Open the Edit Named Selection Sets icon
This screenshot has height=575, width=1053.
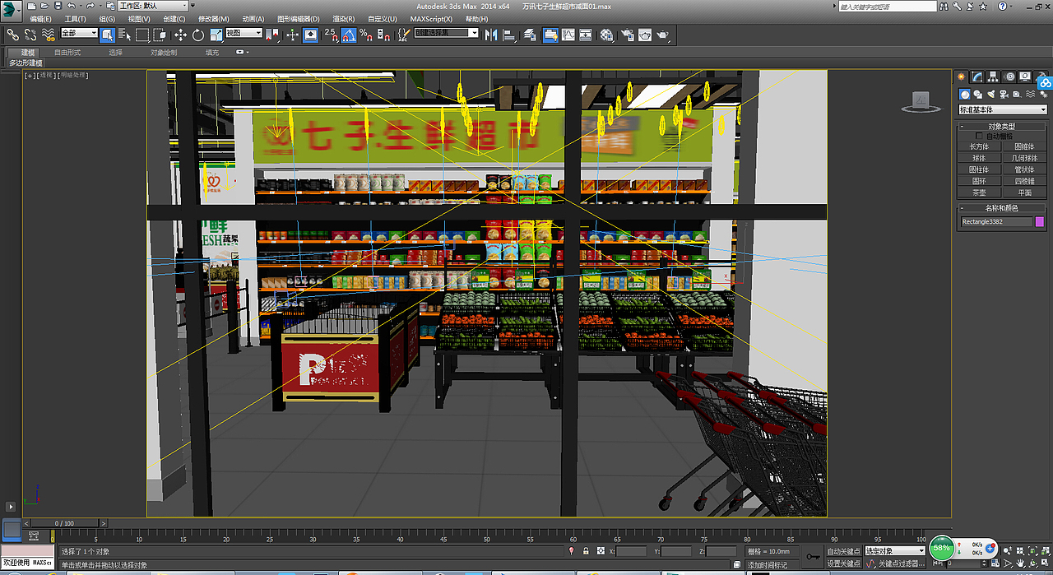pos(404,35)
